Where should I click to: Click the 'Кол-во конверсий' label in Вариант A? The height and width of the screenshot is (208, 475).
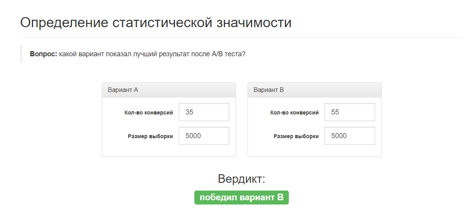point(148,113)
